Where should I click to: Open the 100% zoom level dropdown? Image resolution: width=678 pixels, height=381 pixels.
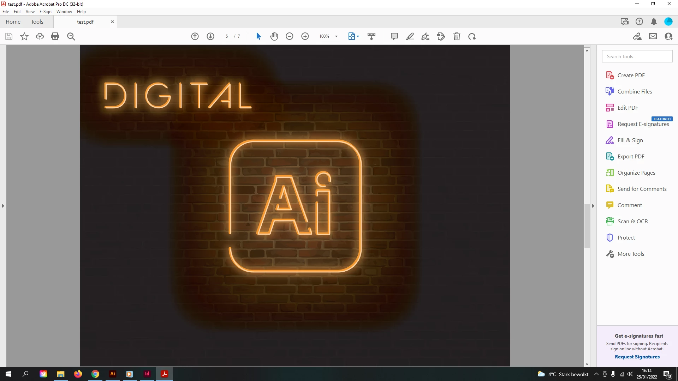(337, 36)
